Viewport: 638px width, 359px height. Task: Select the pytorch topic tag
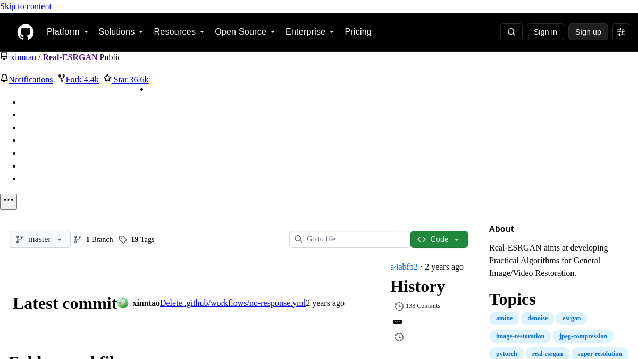coord(507,354)
